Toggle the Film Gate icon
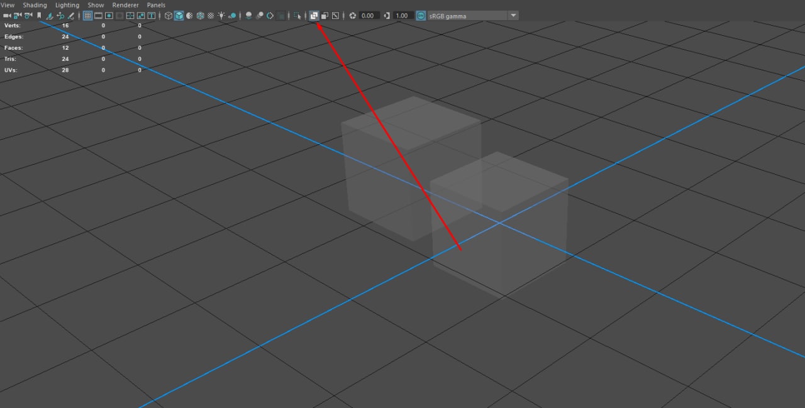Screen dimensions: 805x408 tap(98, 16)
